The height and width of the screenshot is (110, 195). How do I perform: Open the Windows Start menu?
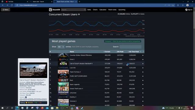[2, 108]
